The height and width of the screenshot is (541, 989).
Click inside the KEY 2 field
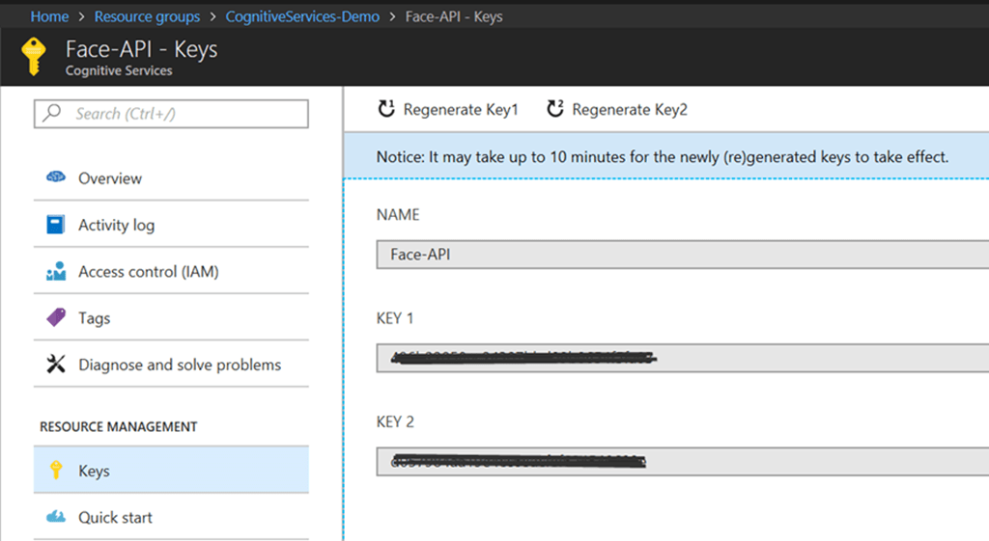coord(676,462)
